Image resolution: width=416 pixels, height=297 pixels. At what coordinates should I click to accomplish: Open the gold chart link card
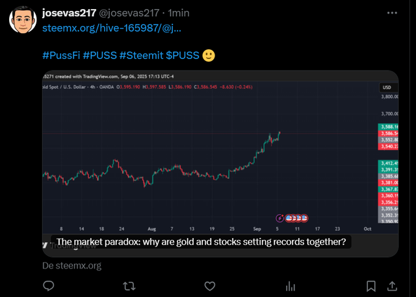(x=220, y=163)
